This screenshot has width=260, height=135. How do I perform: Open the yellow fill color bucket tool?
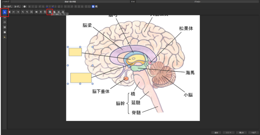5,37
